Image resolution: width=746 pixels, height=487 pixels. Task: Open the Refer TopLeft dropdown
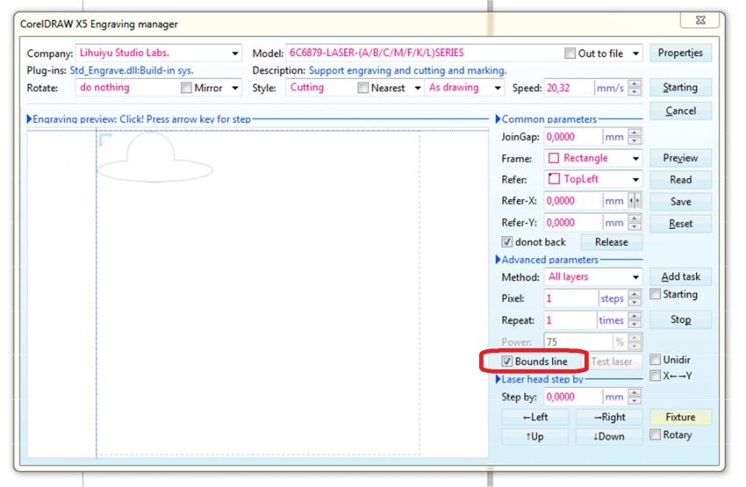click(x=635, y=179)
